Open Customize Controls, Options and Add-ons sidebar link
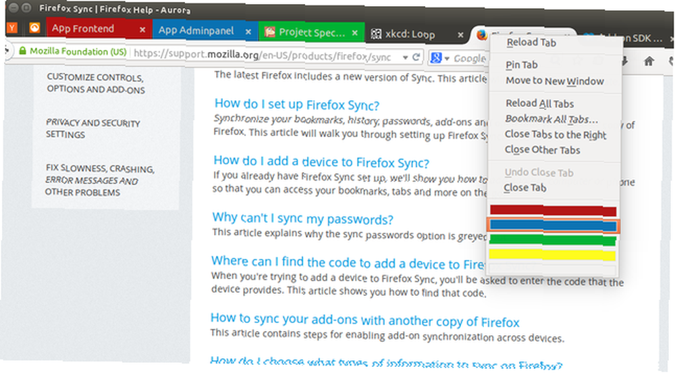Screen dimensions: 675x373 click(96, 83)
